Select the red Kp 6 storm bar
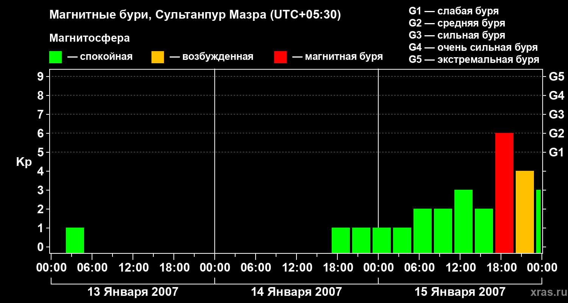The height and width of the screenshot is (303, 568). pos(504,193)
